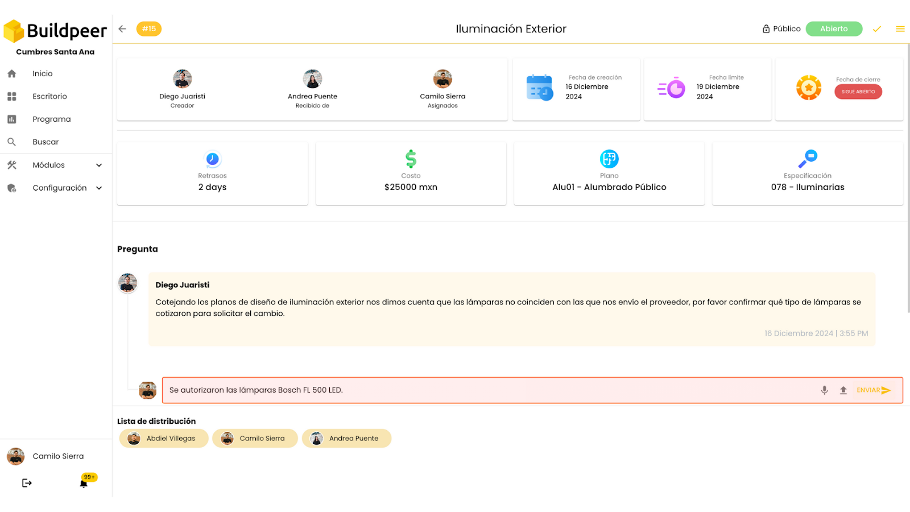Click Camilo Sierra Asignados avatar
Screen dimensions: 910x512
pos(442,79)
